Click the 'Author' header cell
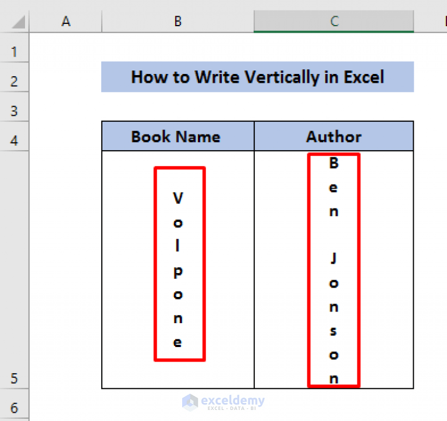Screen dimensions: 447x421 (334, 136)
